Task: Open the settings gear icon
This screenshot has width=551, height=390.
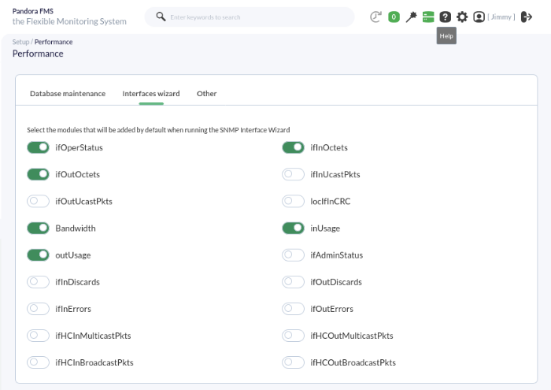Action: pos(462,17)
